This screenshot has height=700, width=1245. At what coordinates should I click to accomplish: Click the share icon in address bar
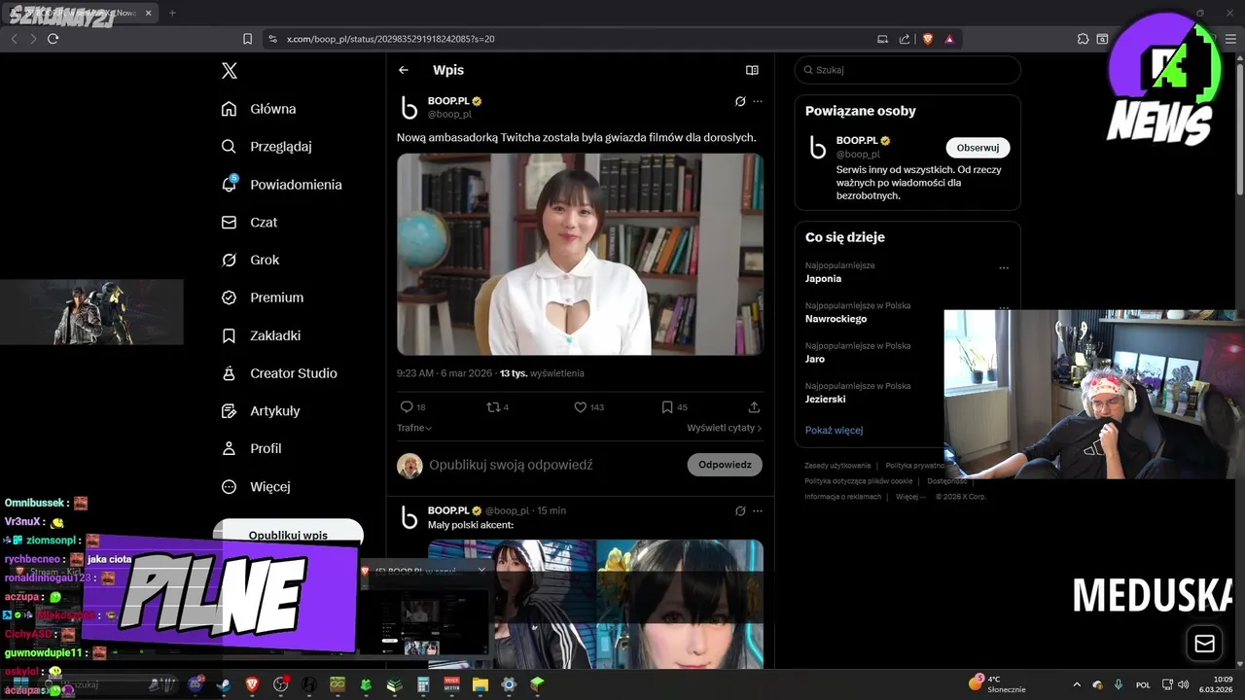905,39
